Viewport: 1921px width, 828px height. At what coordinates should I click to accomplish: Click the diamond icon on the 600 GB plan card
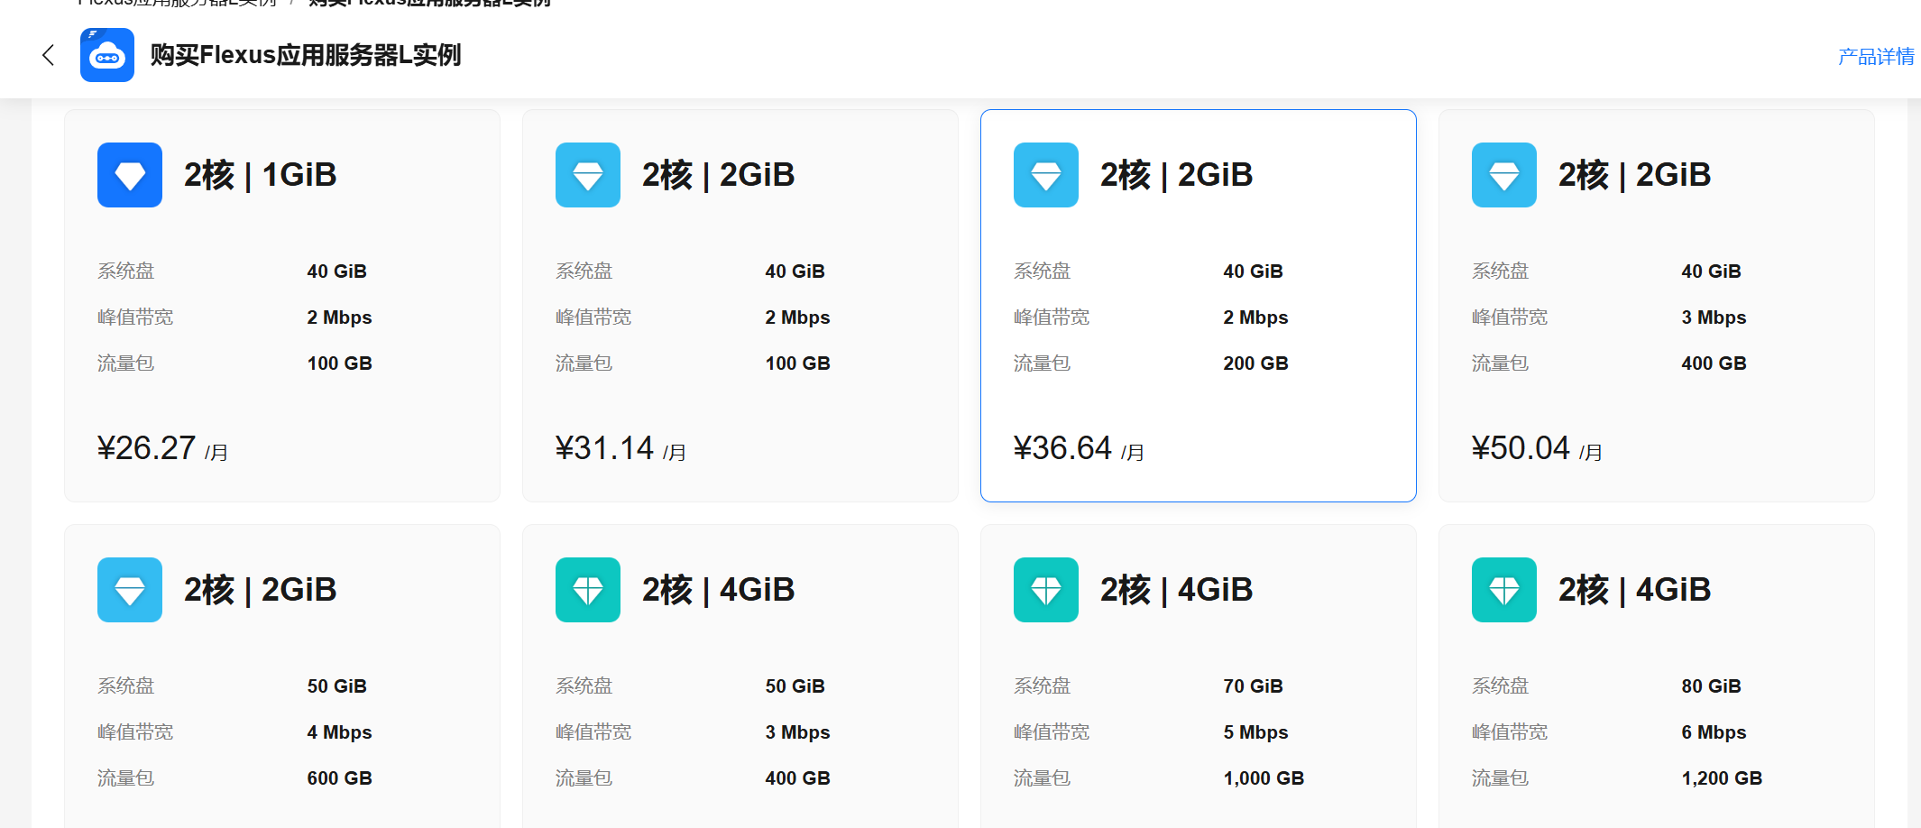click(x=130, y=590)
